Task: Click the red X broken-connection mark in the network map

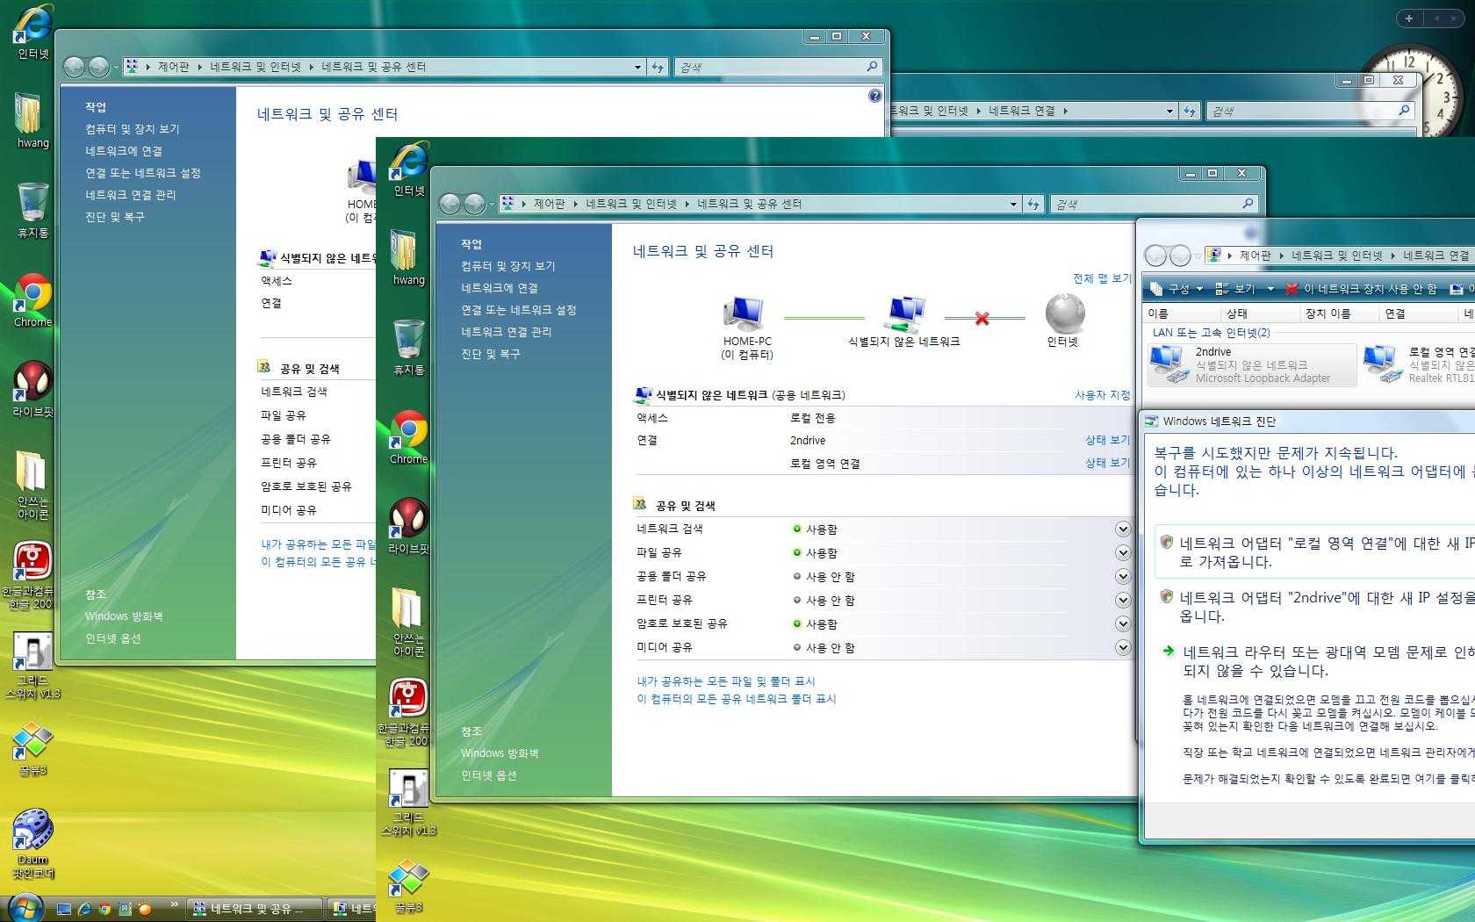Action: click(982, 318)
